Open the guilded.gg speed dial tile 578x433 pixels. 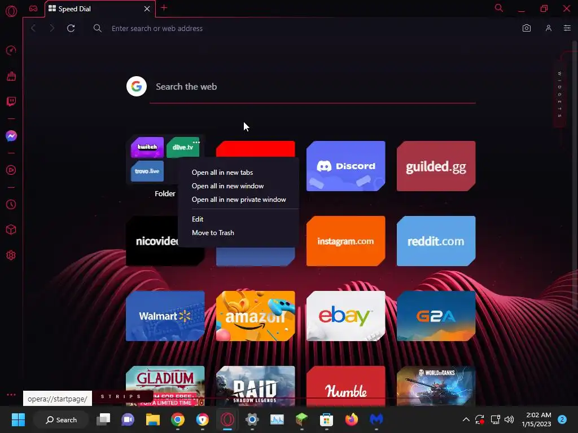click(436, 166)
